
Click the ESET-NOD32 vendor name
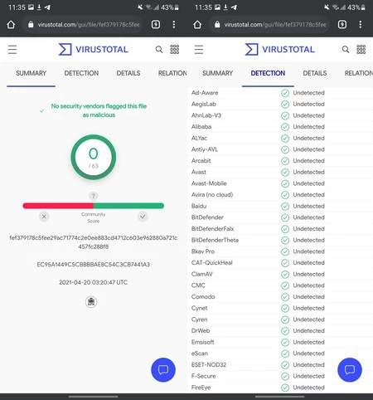click(x=209, y=365)
